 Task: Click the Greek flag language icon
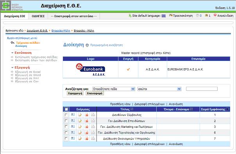tap(164, 16)
